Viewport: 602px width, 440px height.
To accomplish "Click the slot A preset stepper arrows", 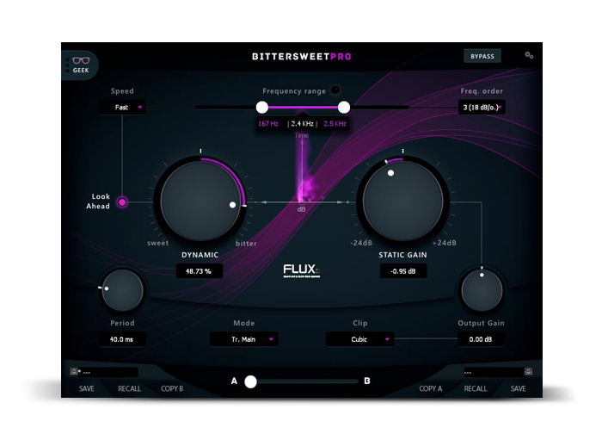I will 74,372.
